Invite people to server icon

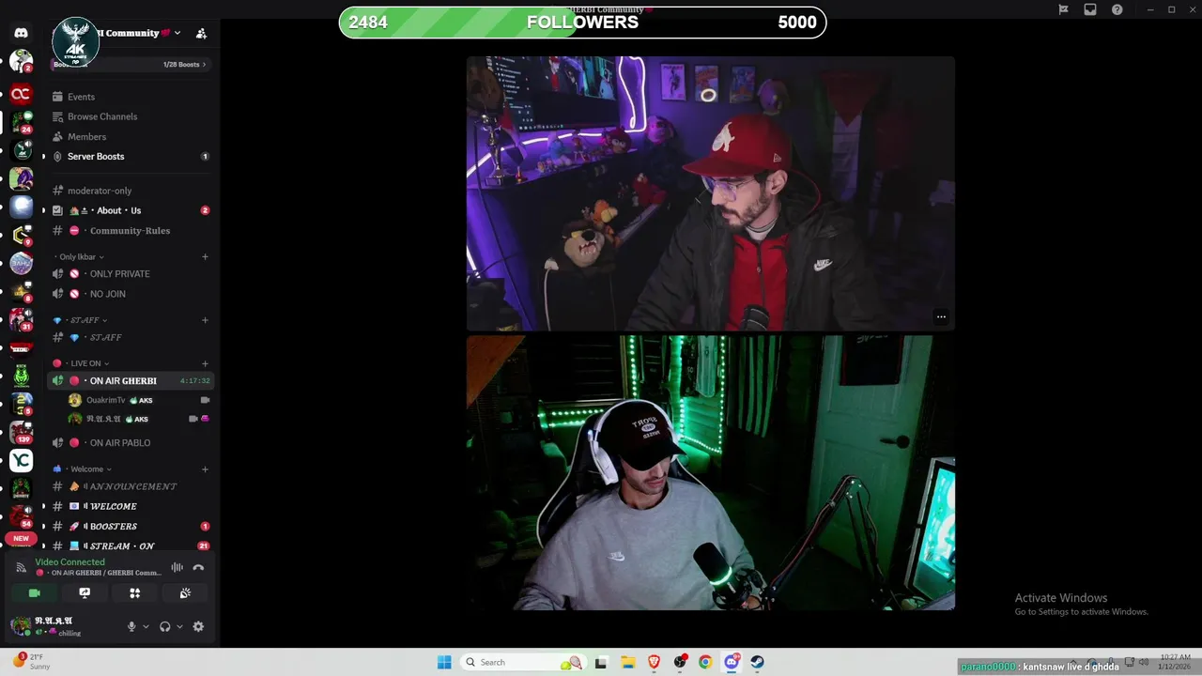[x=201, y=33]
